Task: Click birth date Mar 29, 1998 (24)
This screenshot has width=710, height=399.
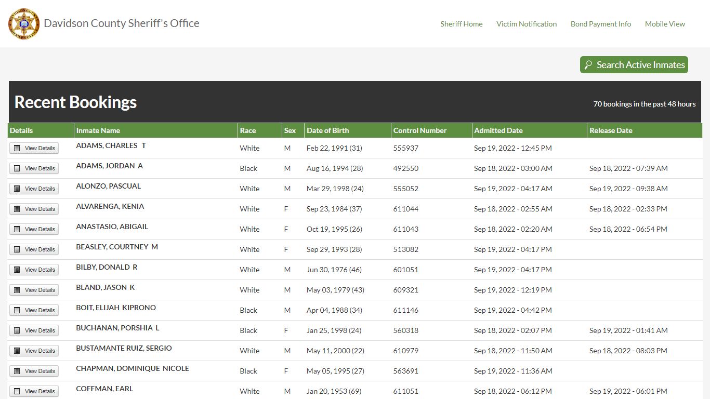Action: 335,189
